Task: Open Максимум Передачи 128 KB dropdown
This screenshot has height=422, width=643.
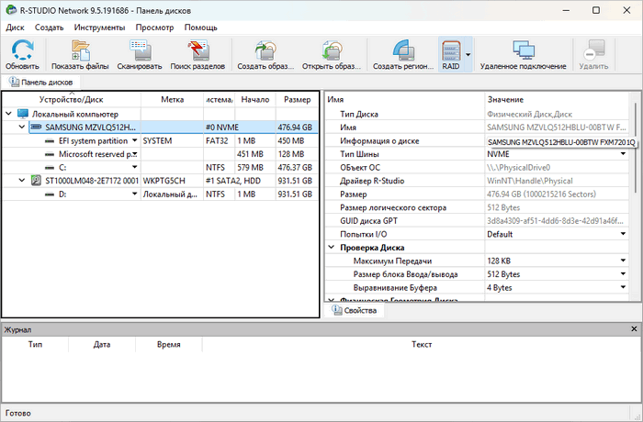Action: coord(624,261)
